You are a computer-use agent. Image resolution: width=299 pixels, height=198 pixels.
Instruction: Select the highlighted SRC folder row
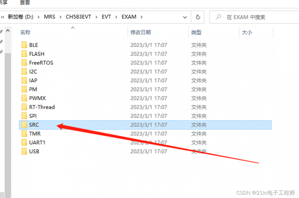[111, 125]
